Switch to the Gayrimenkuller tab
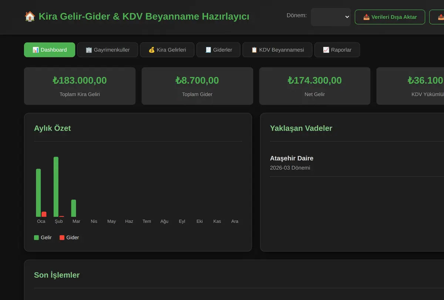This screenshot has width=444, height=300. 108,50
